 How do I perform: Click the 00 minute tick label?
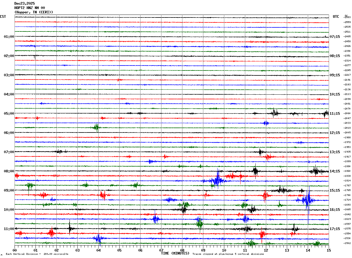[15, 250]
